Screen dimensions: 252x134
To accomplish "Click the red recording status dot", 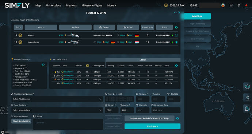I will pos(247,5).
